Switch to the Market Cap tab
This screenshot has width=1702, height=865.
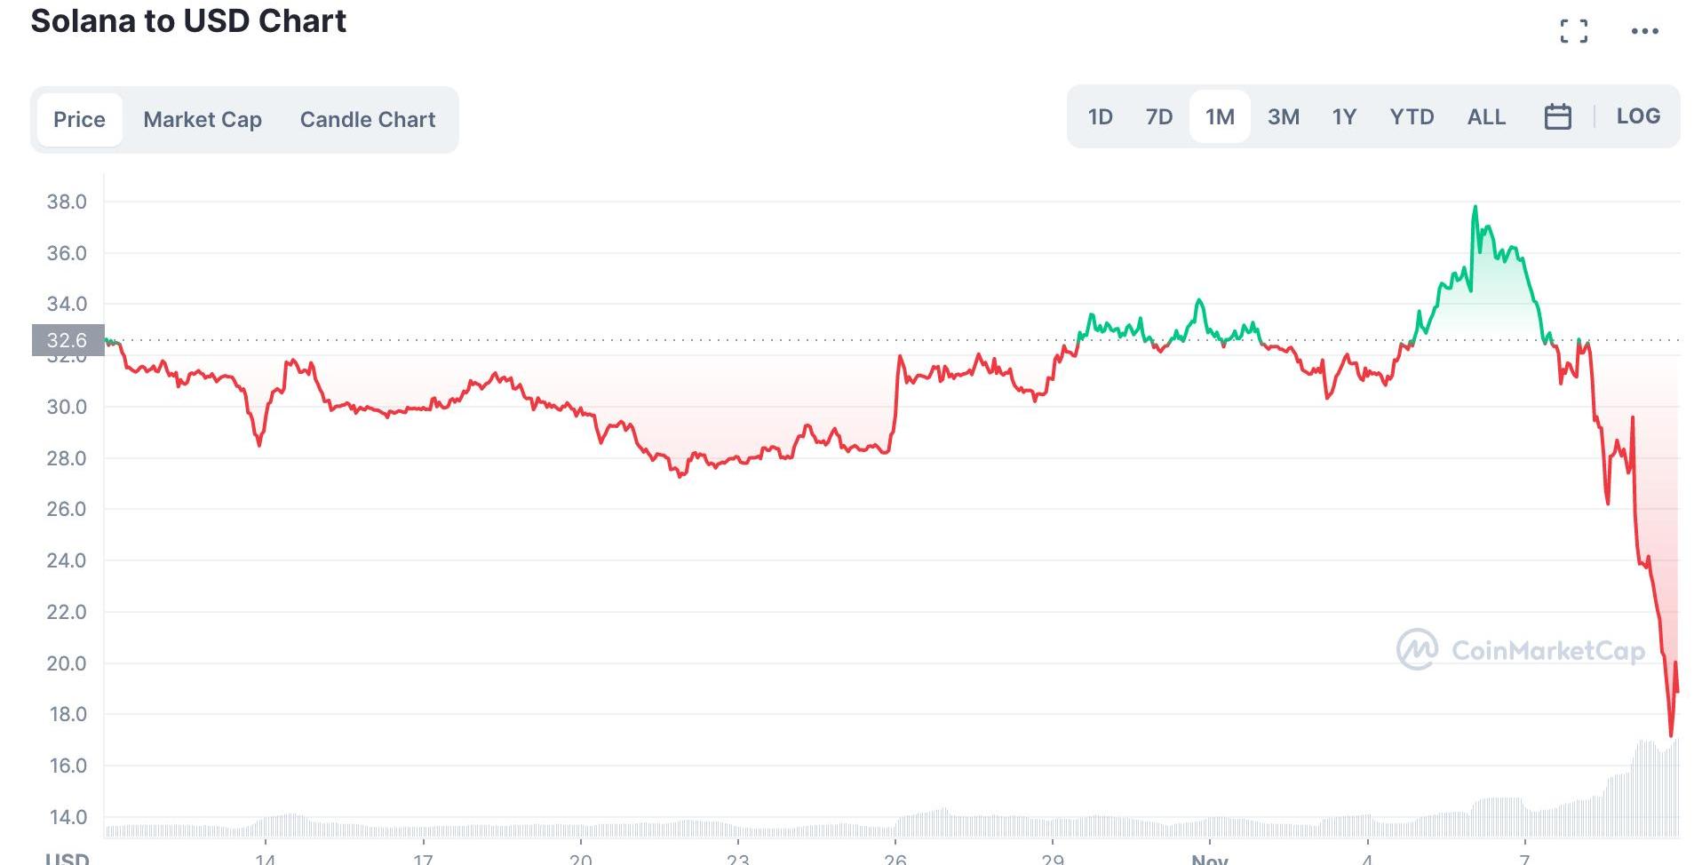(203, 120)
